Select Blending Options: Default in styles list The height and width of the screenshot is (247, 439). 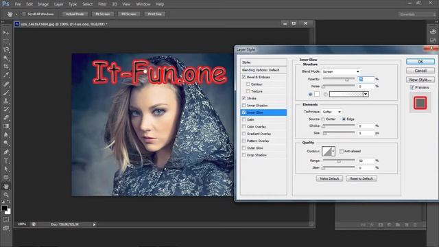pyautogui.click(x=263, y=70)
